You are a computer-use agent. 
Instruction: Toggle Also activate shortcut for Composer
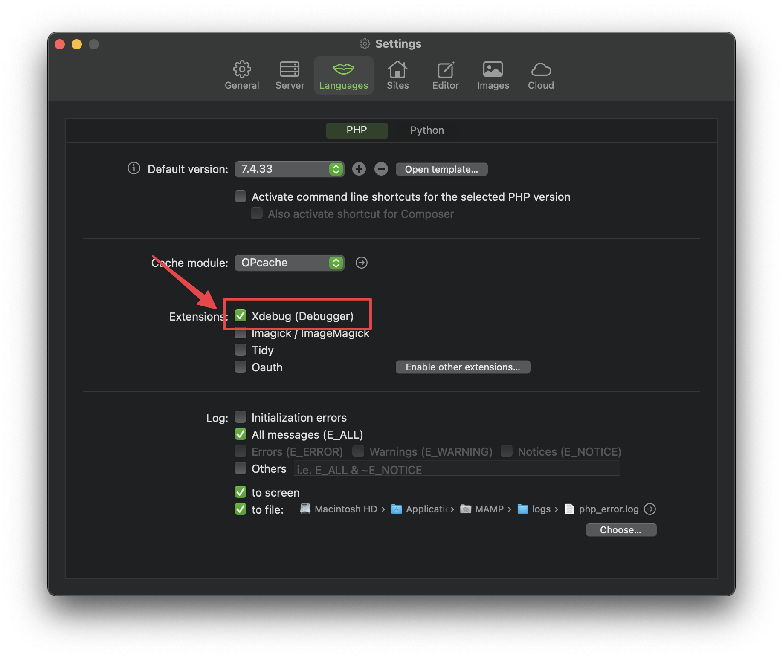(x=257, y=213)
